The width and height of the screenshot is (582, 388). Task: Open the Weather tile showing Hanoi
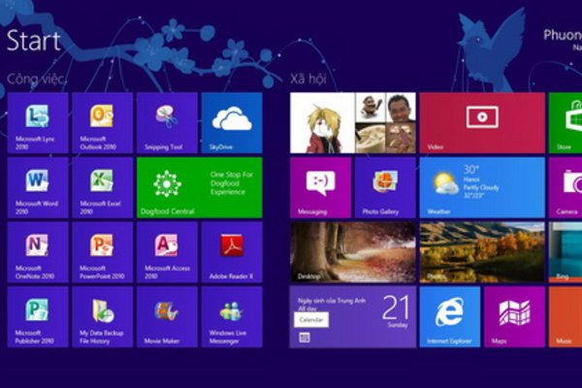[x=482, y=187]
